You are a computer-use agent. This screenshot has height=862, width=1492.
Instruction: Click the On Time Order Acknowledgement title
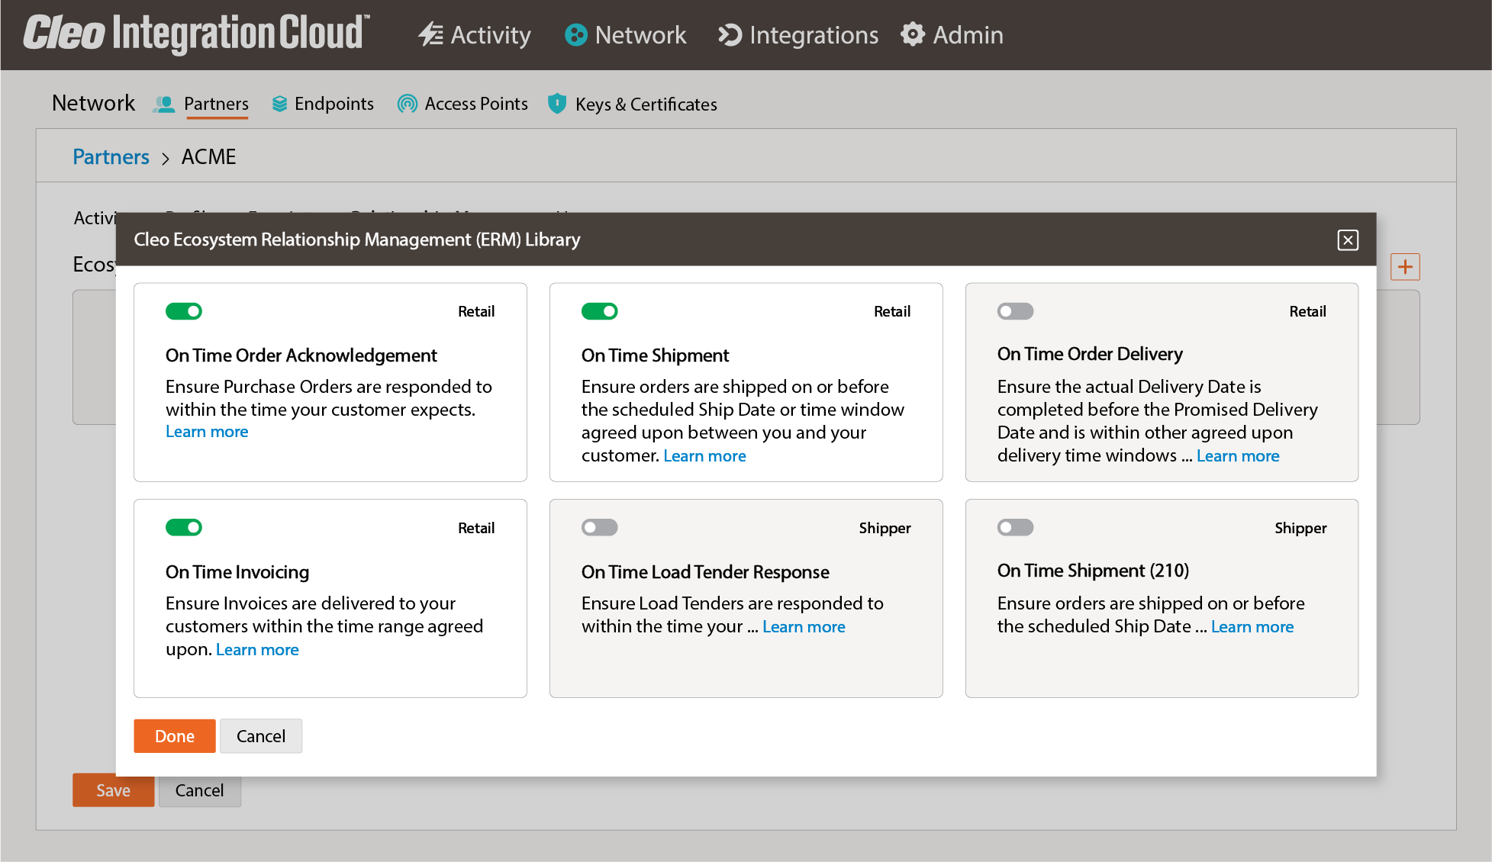pos(301,355)
